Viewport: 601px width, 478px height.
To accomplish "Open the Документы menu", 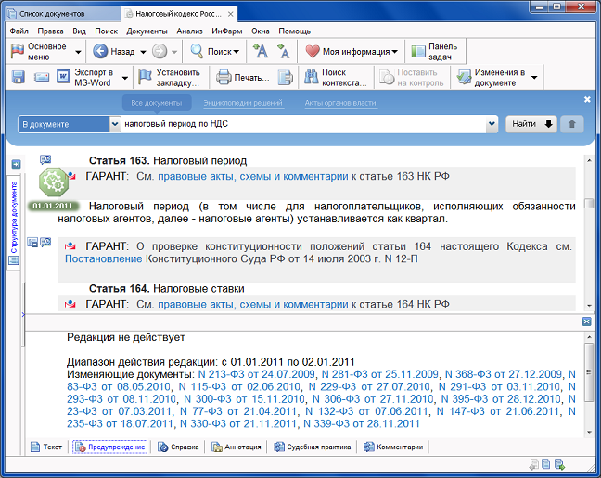I will (147, 31).
